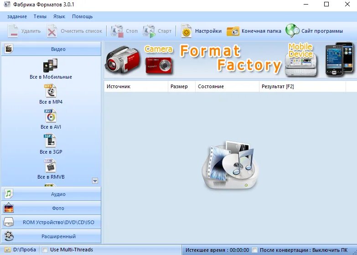
Task: Open the Помощь menu
Action: point(82,16)
